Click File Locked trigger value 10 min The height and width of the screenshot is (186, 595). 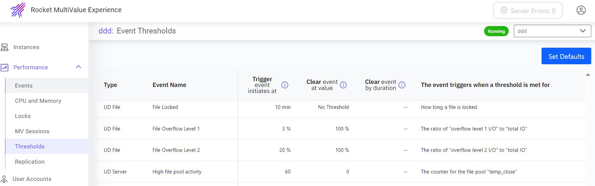point(282,107)
